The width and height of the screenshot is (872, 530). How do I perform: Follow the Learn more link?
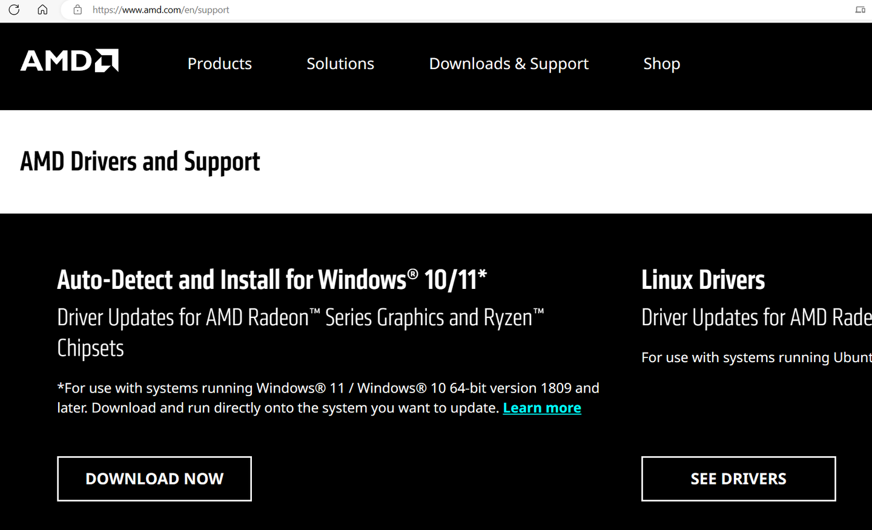(x=542, y=408)
